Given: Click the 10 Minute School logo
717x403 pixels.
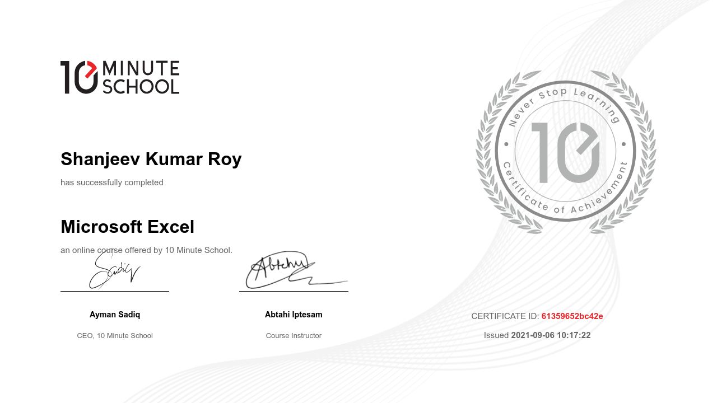Looking at the screenshot, I should [x=120, y=77].
